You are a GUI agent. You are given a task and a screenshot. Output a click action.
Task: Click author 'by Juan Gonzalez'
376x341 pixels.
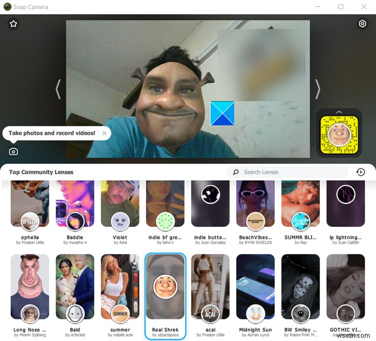tap(211, 243)
